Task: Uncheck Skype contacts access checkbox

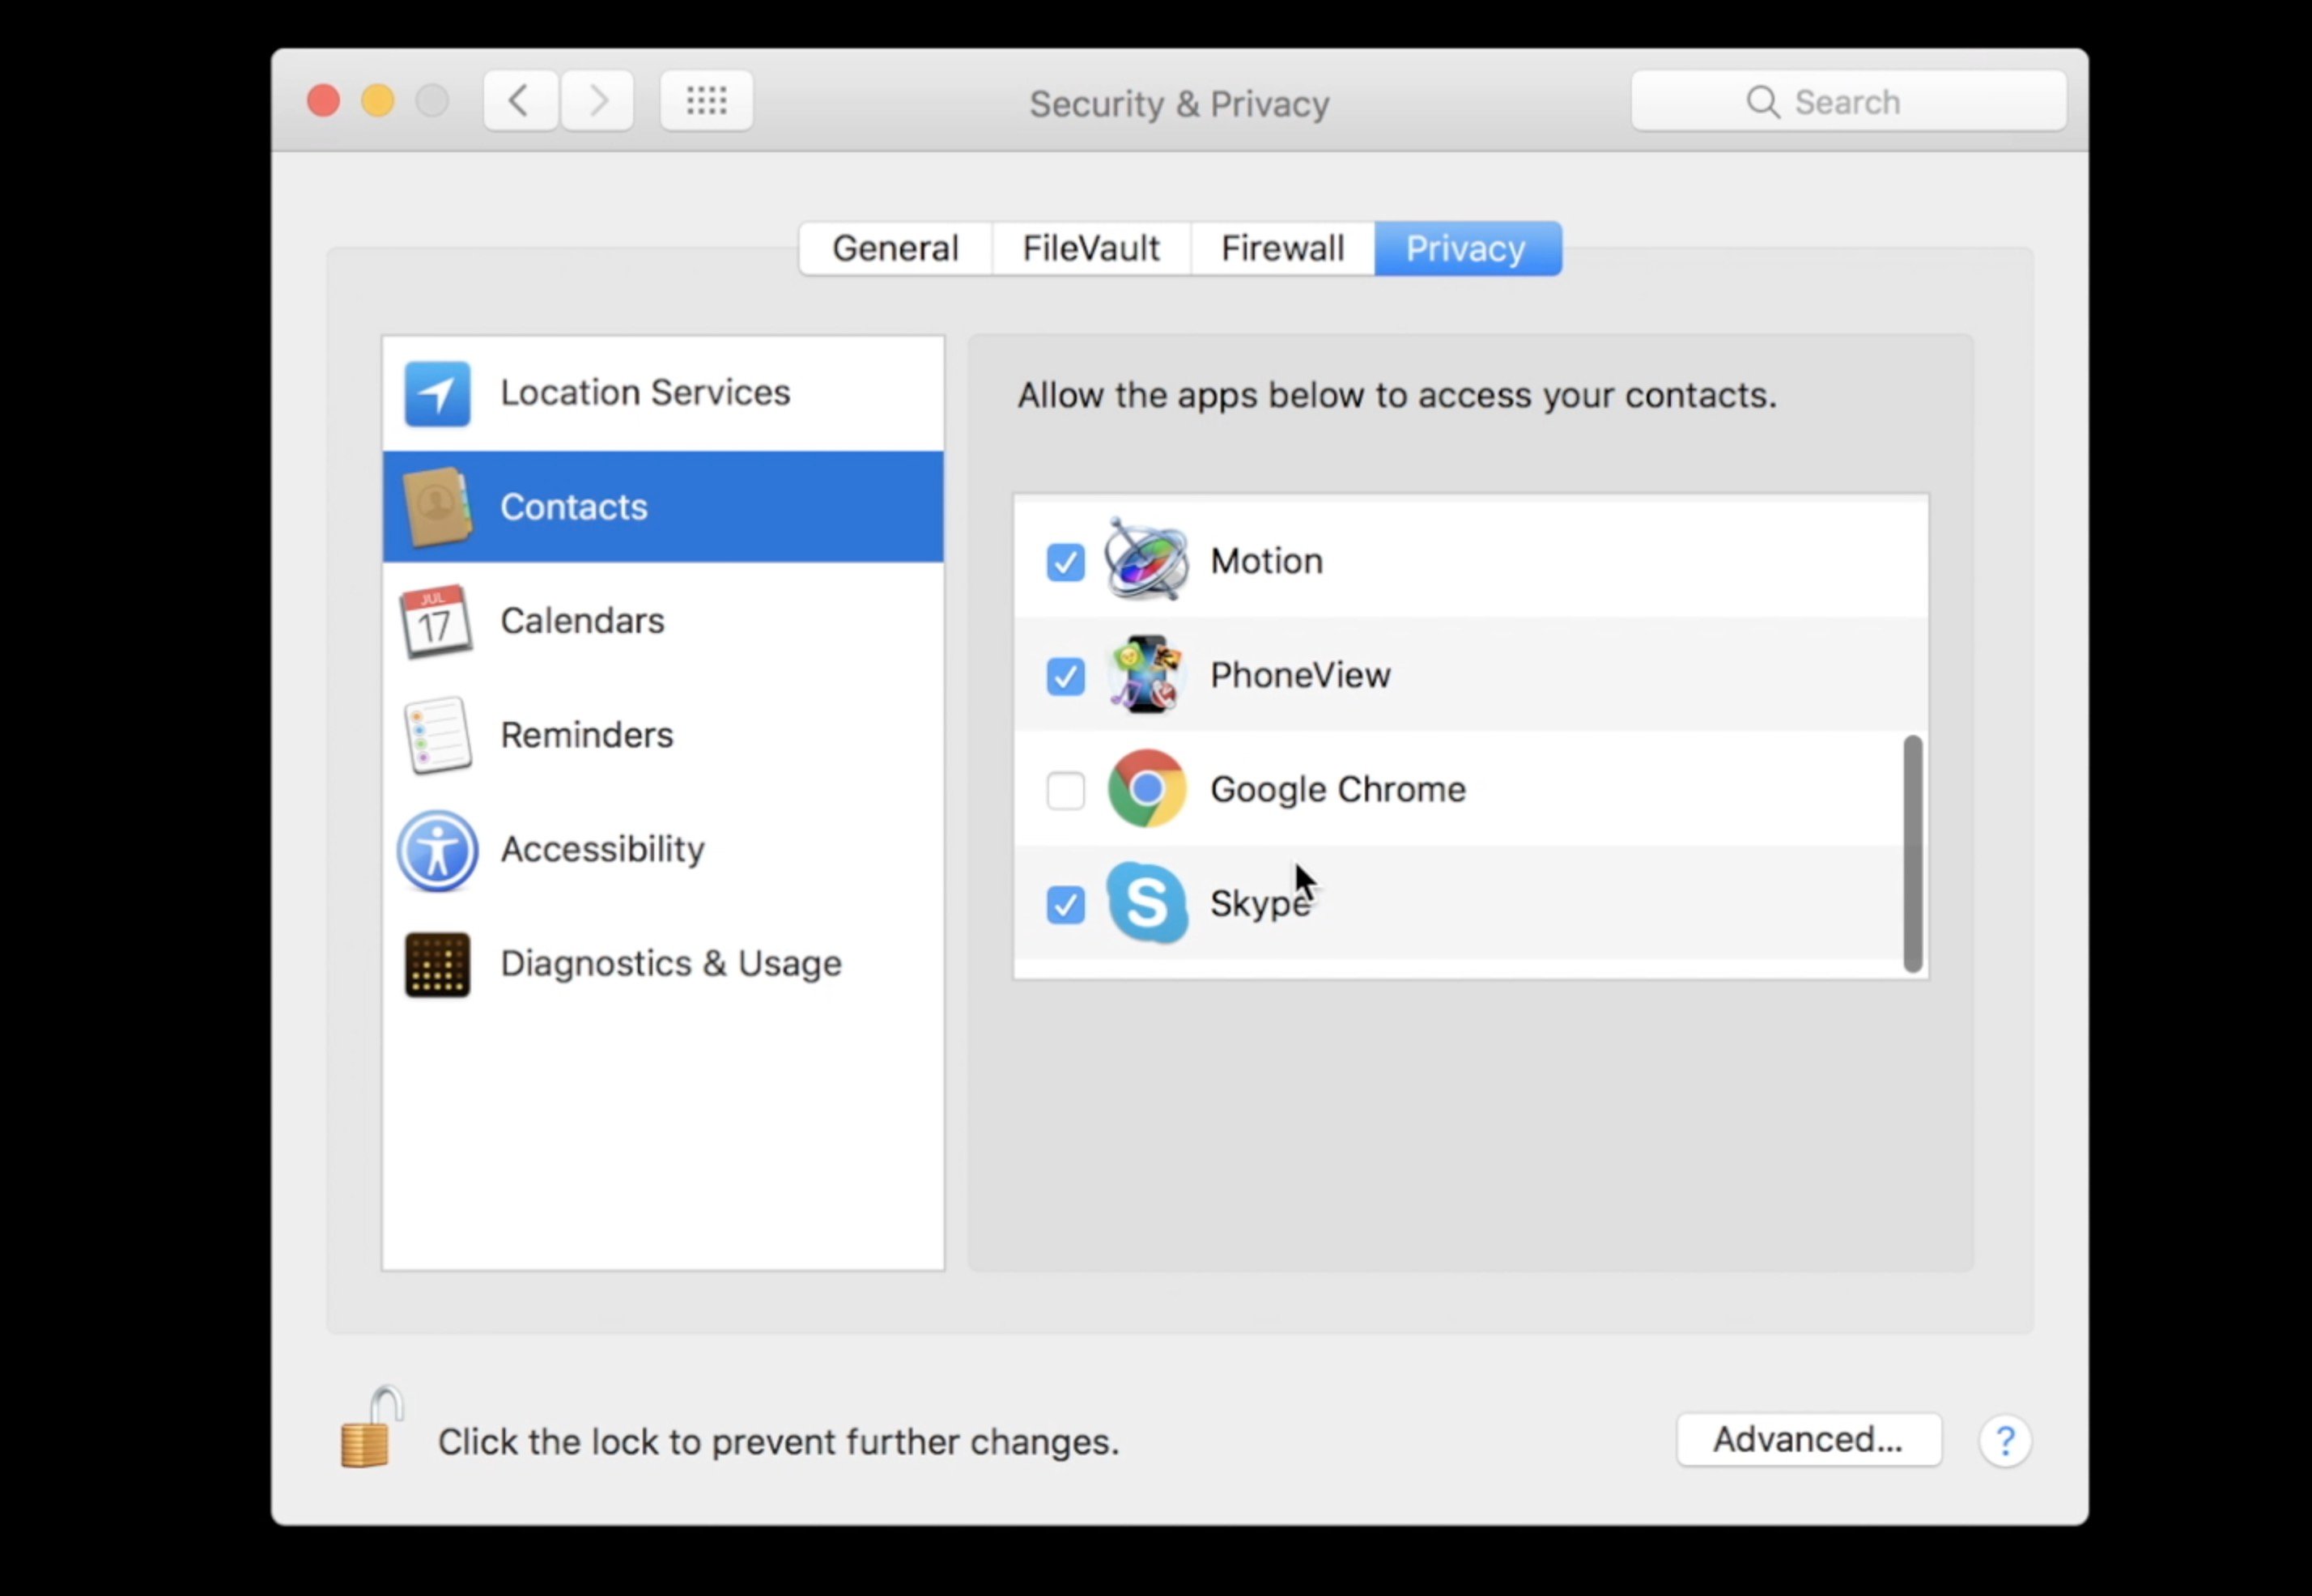Action: coord(1065,904)
